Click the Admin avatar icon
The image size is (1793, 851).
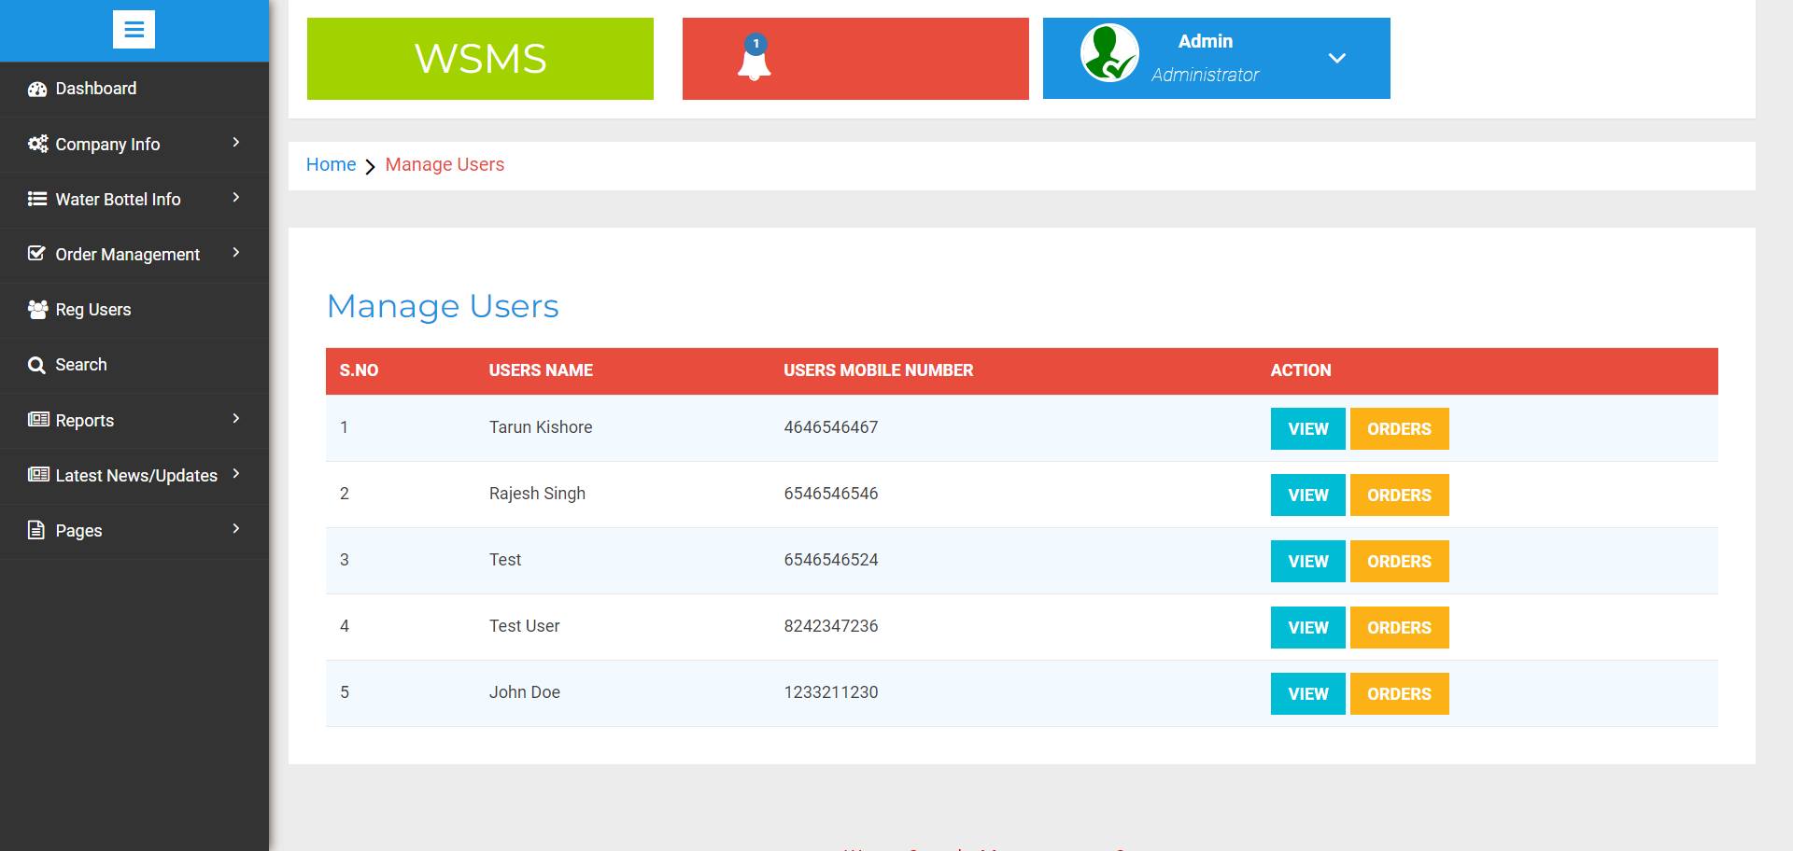pyautogui.click(x=1109, y=53)
